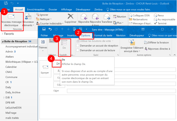Enable Demander un accusé de lecture
This screenshot has width=177, height=121.
78,50
